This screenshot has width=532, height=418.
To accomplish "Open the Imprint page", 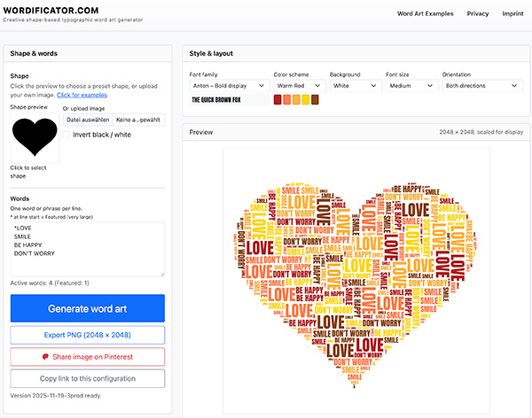I will [512, 13].
